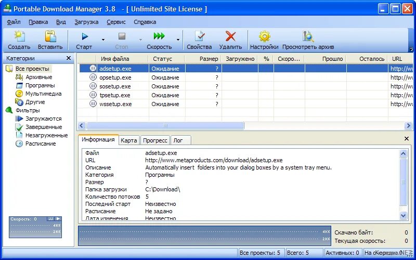Open the Вид menu
416x260 pixels.
click(61, 22)
